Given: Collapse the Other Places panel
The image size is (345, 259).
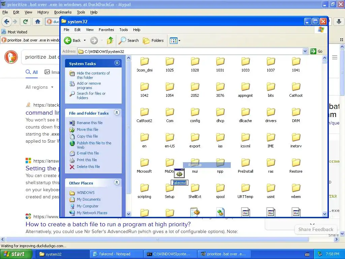Looking at the screenshot, I should (117, 182).
